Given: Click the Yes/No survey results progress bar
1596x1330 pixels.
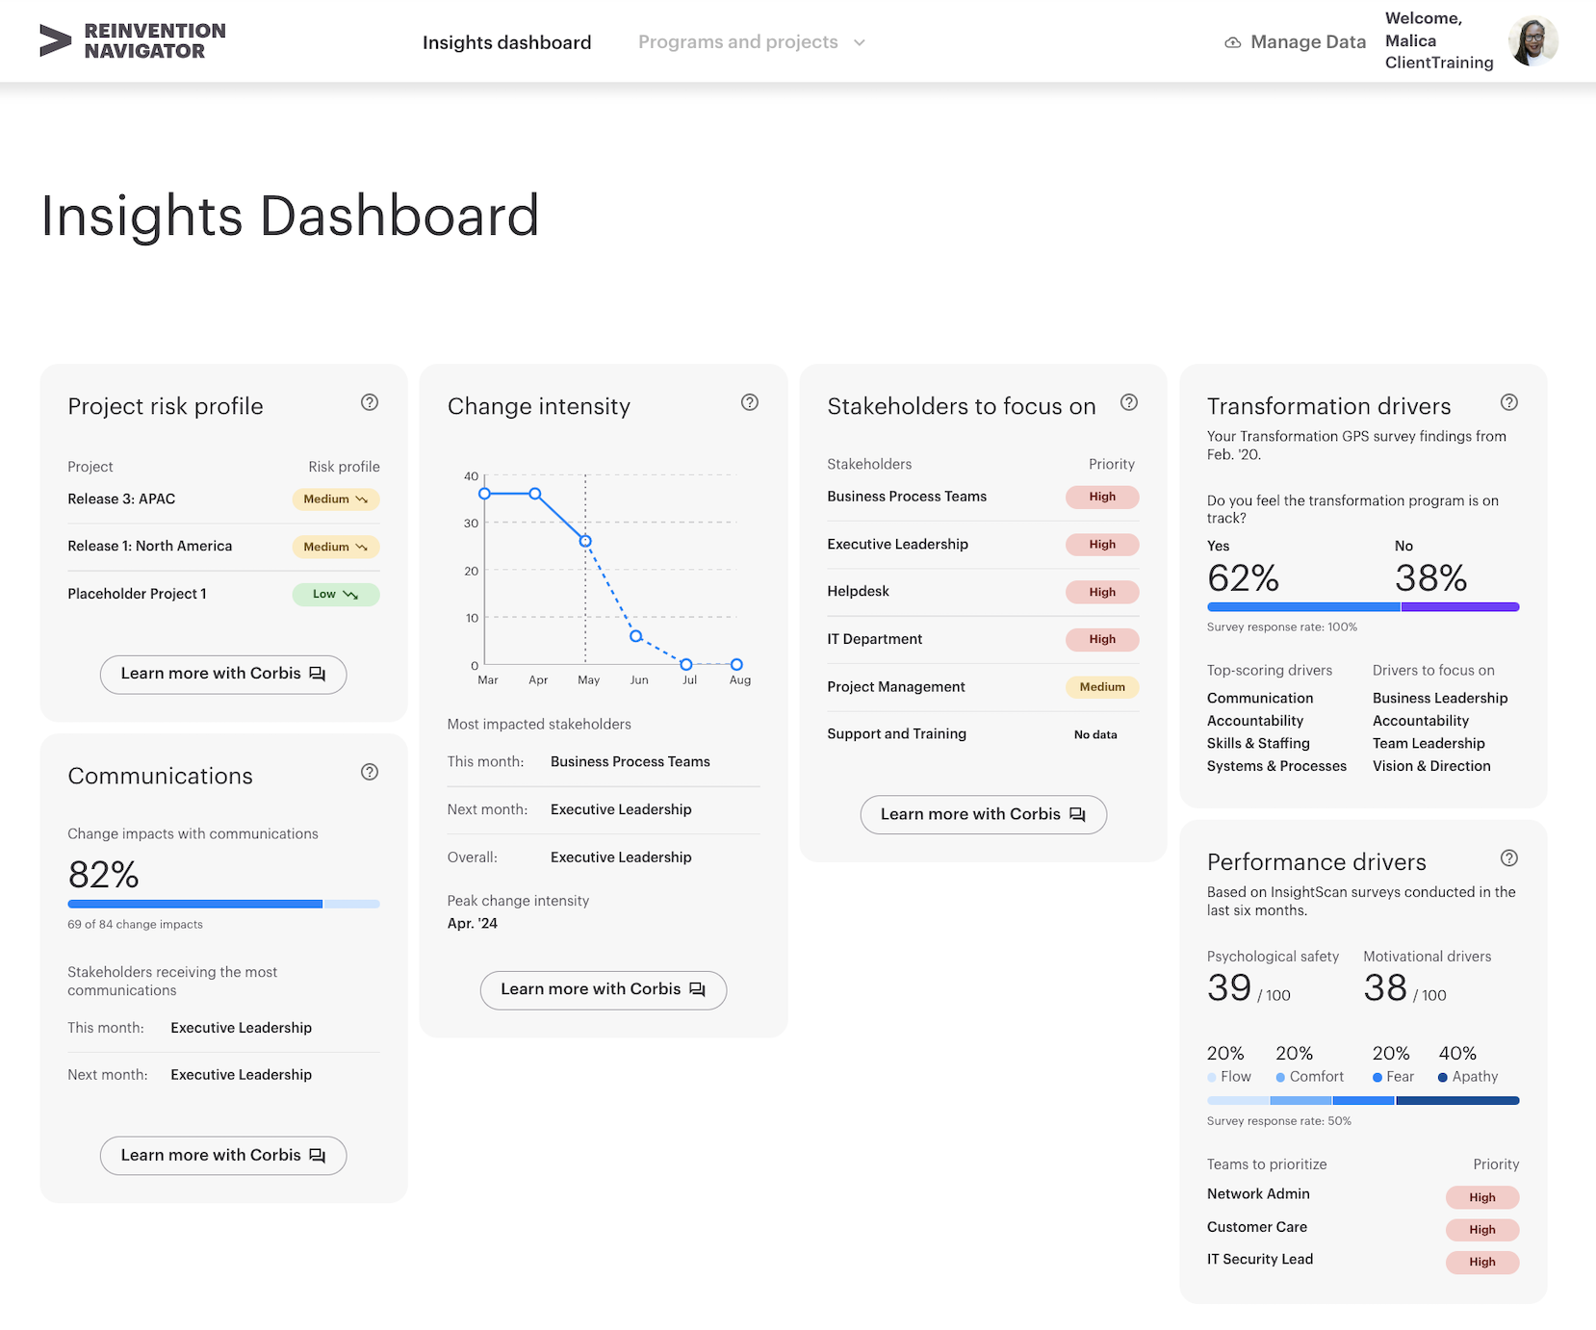Looking at the screenshot, I should (1362, 606).
